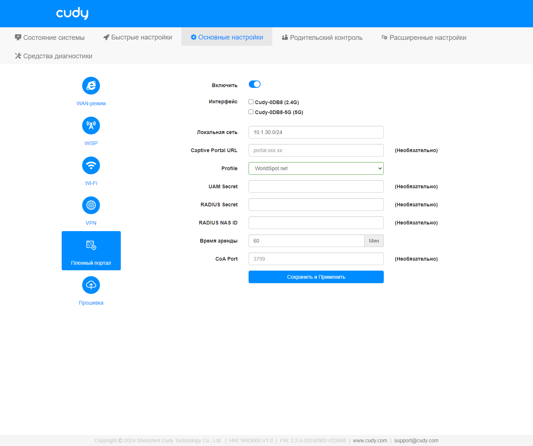Focus the Captive Portal URL field
Viewport: 533px width, 446px height.
[316, 150]
